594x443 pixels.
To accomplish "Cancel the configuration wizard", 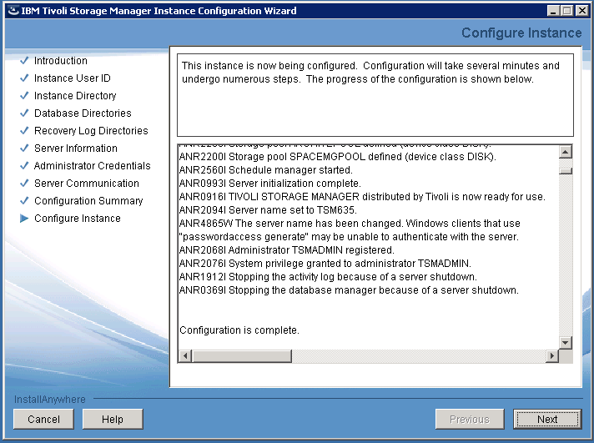I will (43, 419).
